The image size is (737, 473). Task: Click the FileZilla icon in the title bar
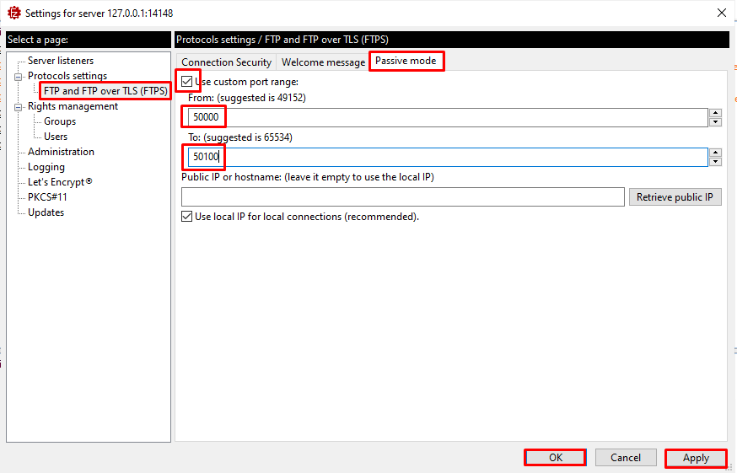pos(13,13)
